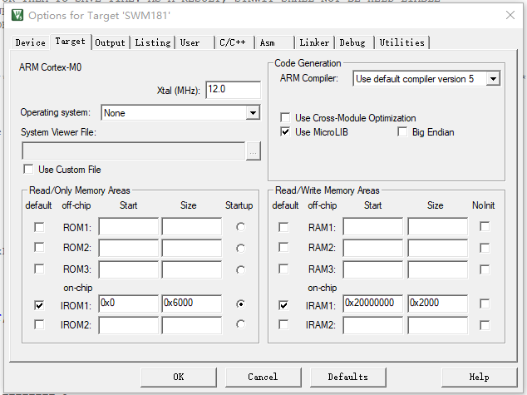527x395 pixels.
Task: Switch to the Linker tab
Action: [314, 42]
